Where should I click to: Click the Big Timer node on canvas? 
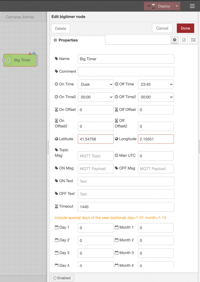[x=20, y=60]
